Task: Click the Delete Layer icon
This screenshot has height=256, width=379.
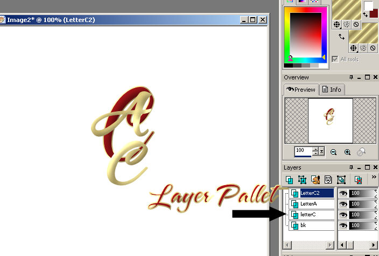Action: (357, 180)
